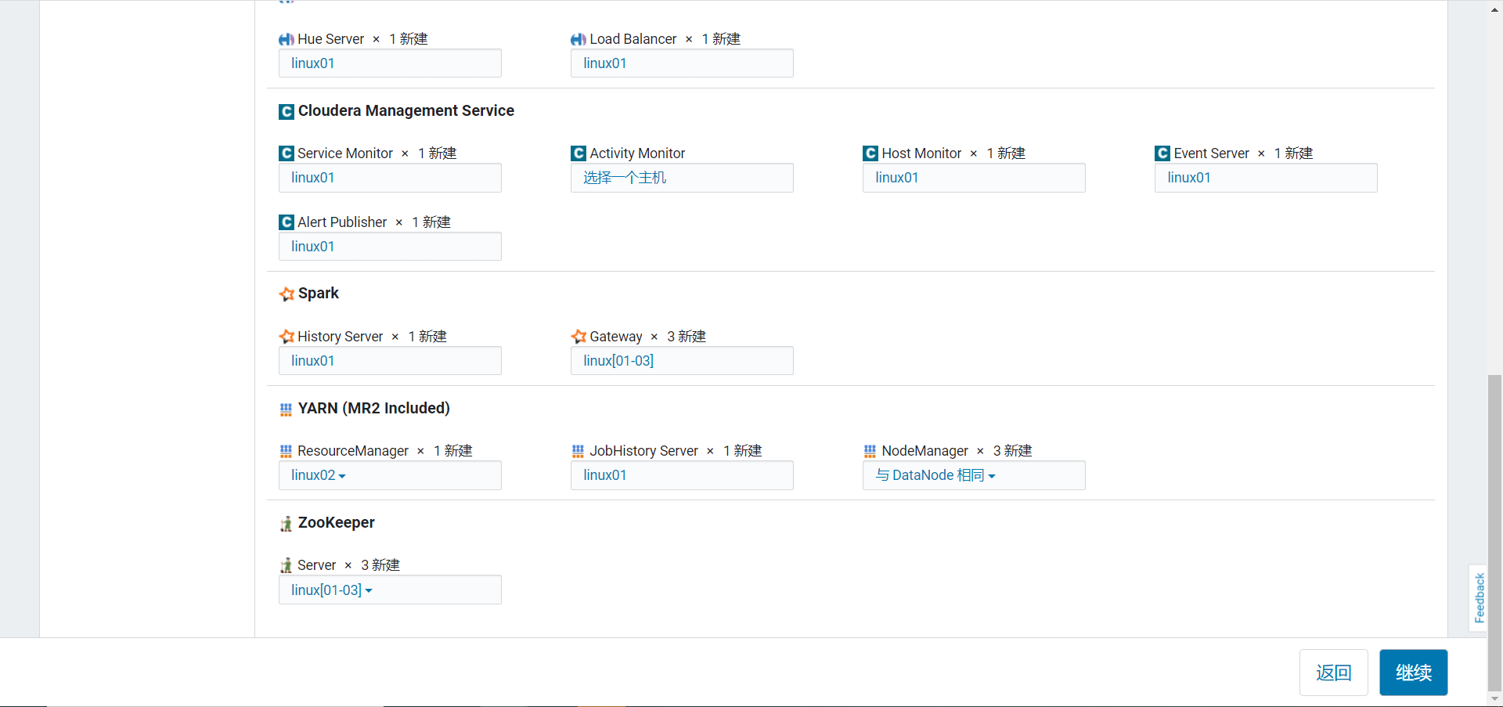Open the Feedback tab on the right edge
The image size is (1503, 707).
click(1480, 597)
